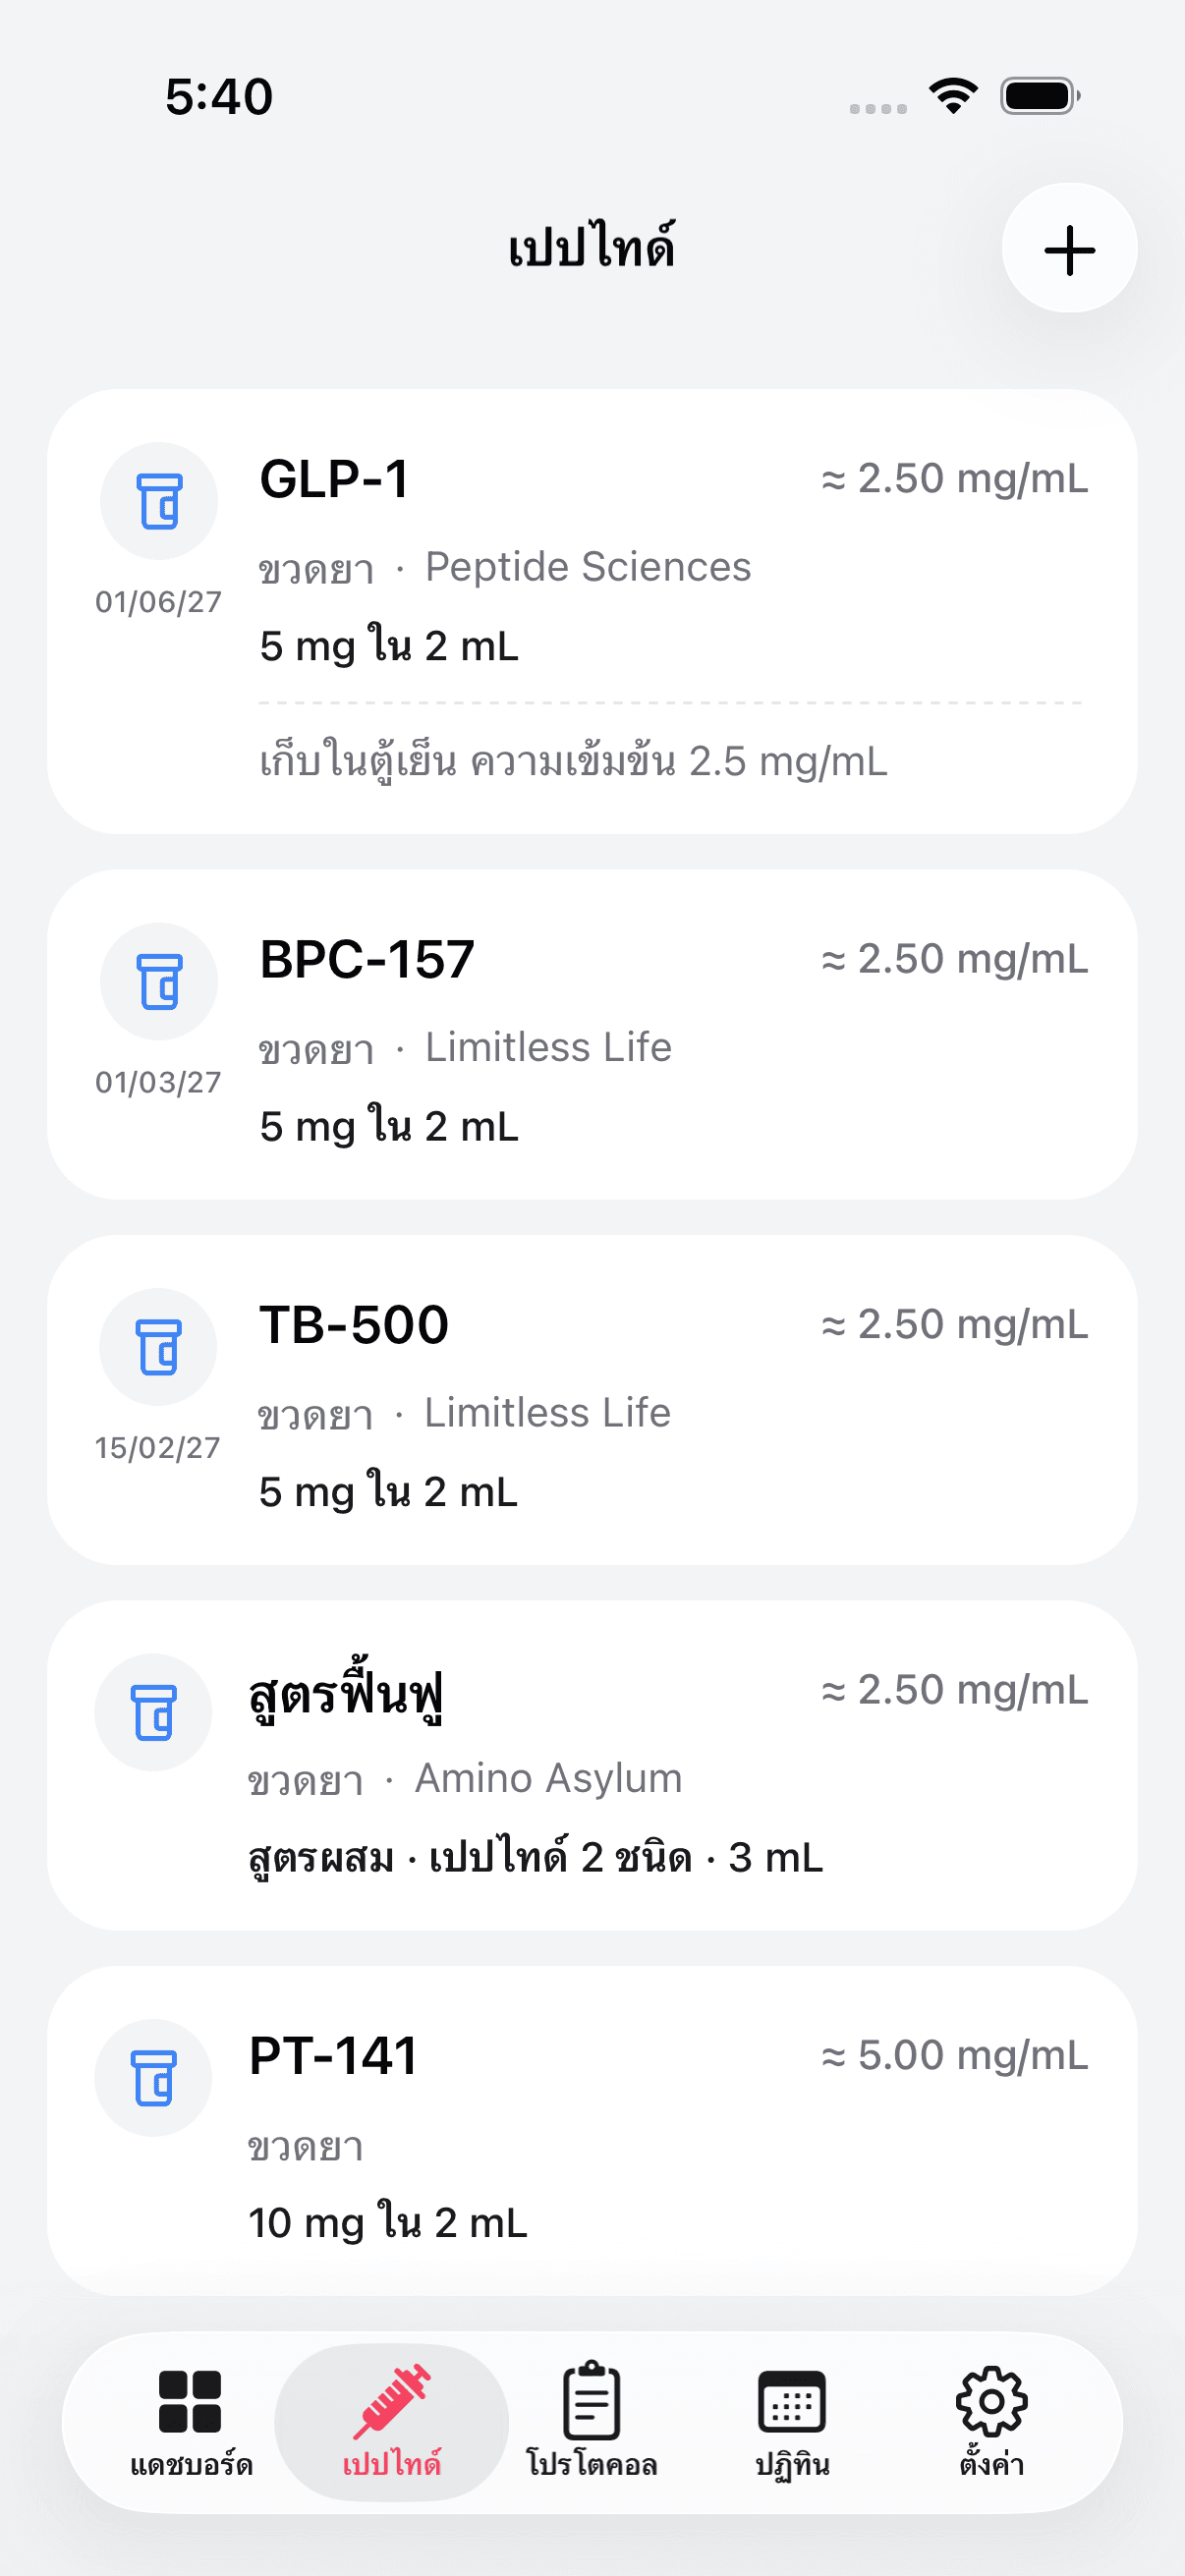
Task: Open the GLP-1 peptide name
Action: 334,479
